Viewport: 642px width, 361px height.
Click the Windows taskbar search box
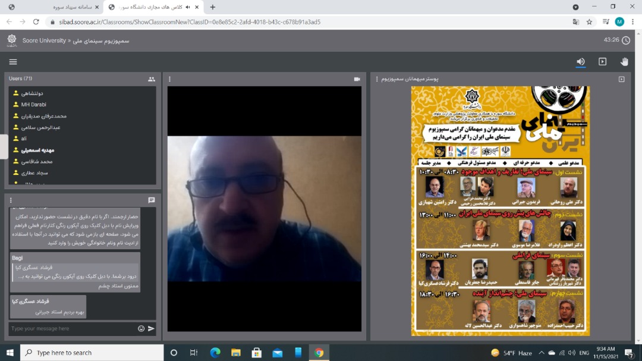coord(92,353)
